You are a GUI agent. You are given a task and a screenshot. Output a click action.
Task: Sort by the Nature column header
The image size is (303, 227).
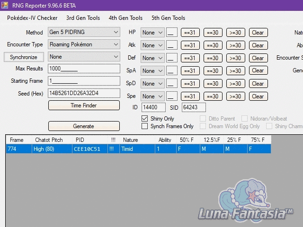137,140
